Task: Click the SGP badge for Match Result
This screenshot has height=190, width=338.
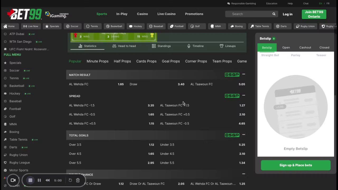Action: [232, 75]
